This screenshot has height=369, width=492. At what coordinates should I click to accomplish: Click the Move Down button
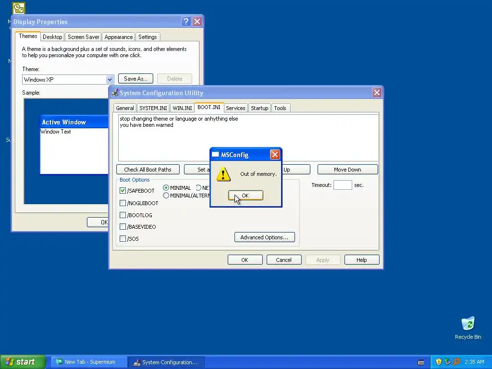pos(347,170)
